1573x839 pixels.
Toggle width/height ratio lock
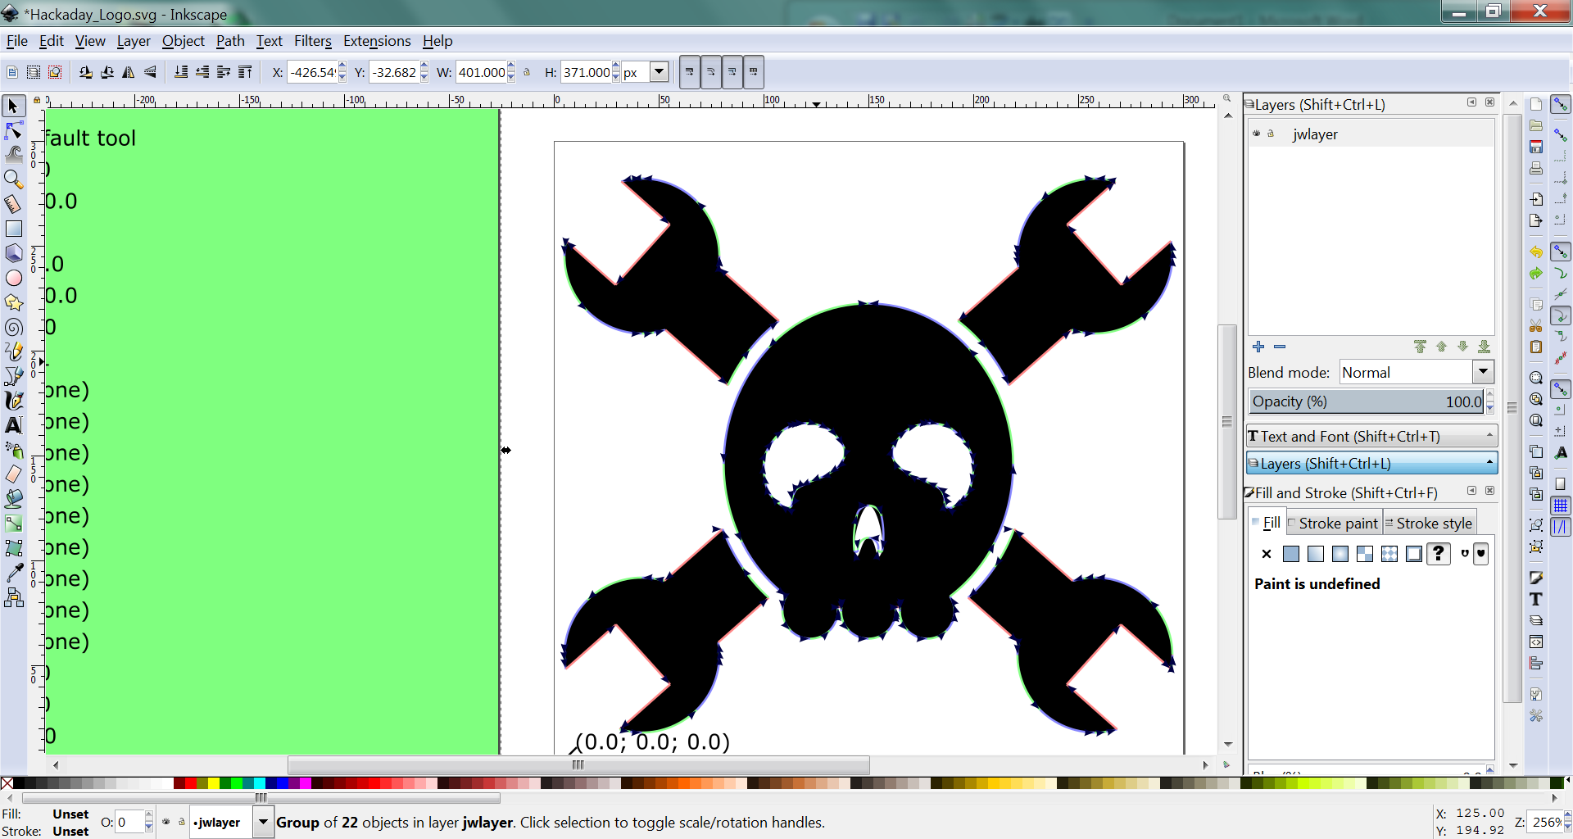point(527,72)
